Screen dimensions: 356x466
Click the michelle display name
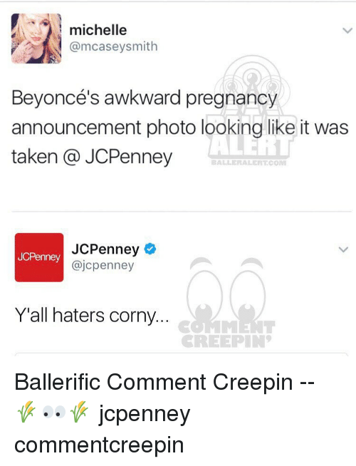point(98,30)
